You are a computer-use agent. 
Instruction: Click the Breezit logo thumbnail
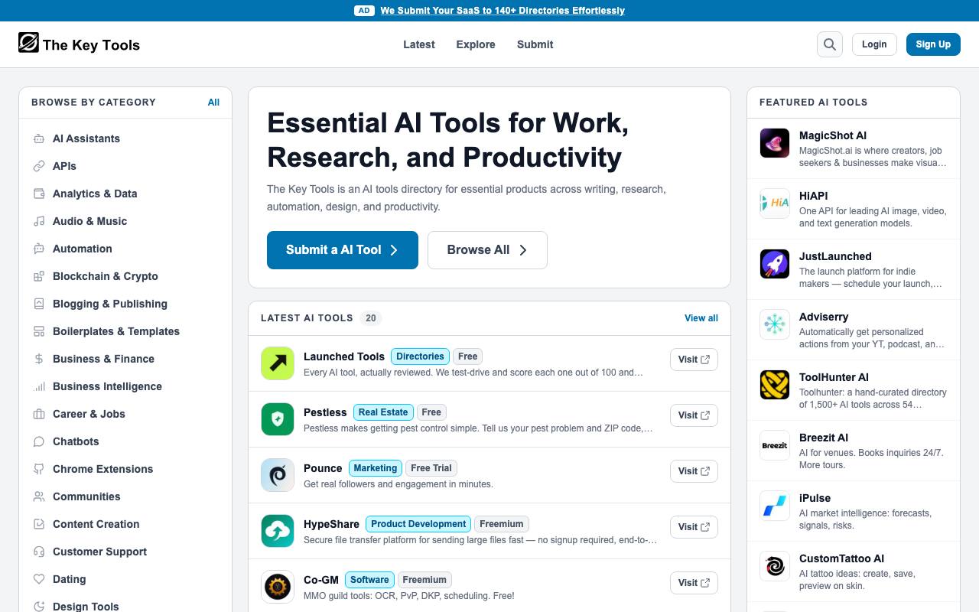coord(775,445)
